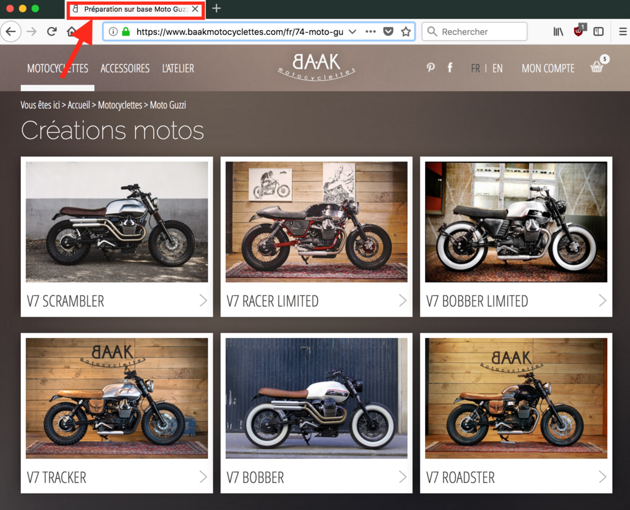Open the Pinterest social icon

430,68
